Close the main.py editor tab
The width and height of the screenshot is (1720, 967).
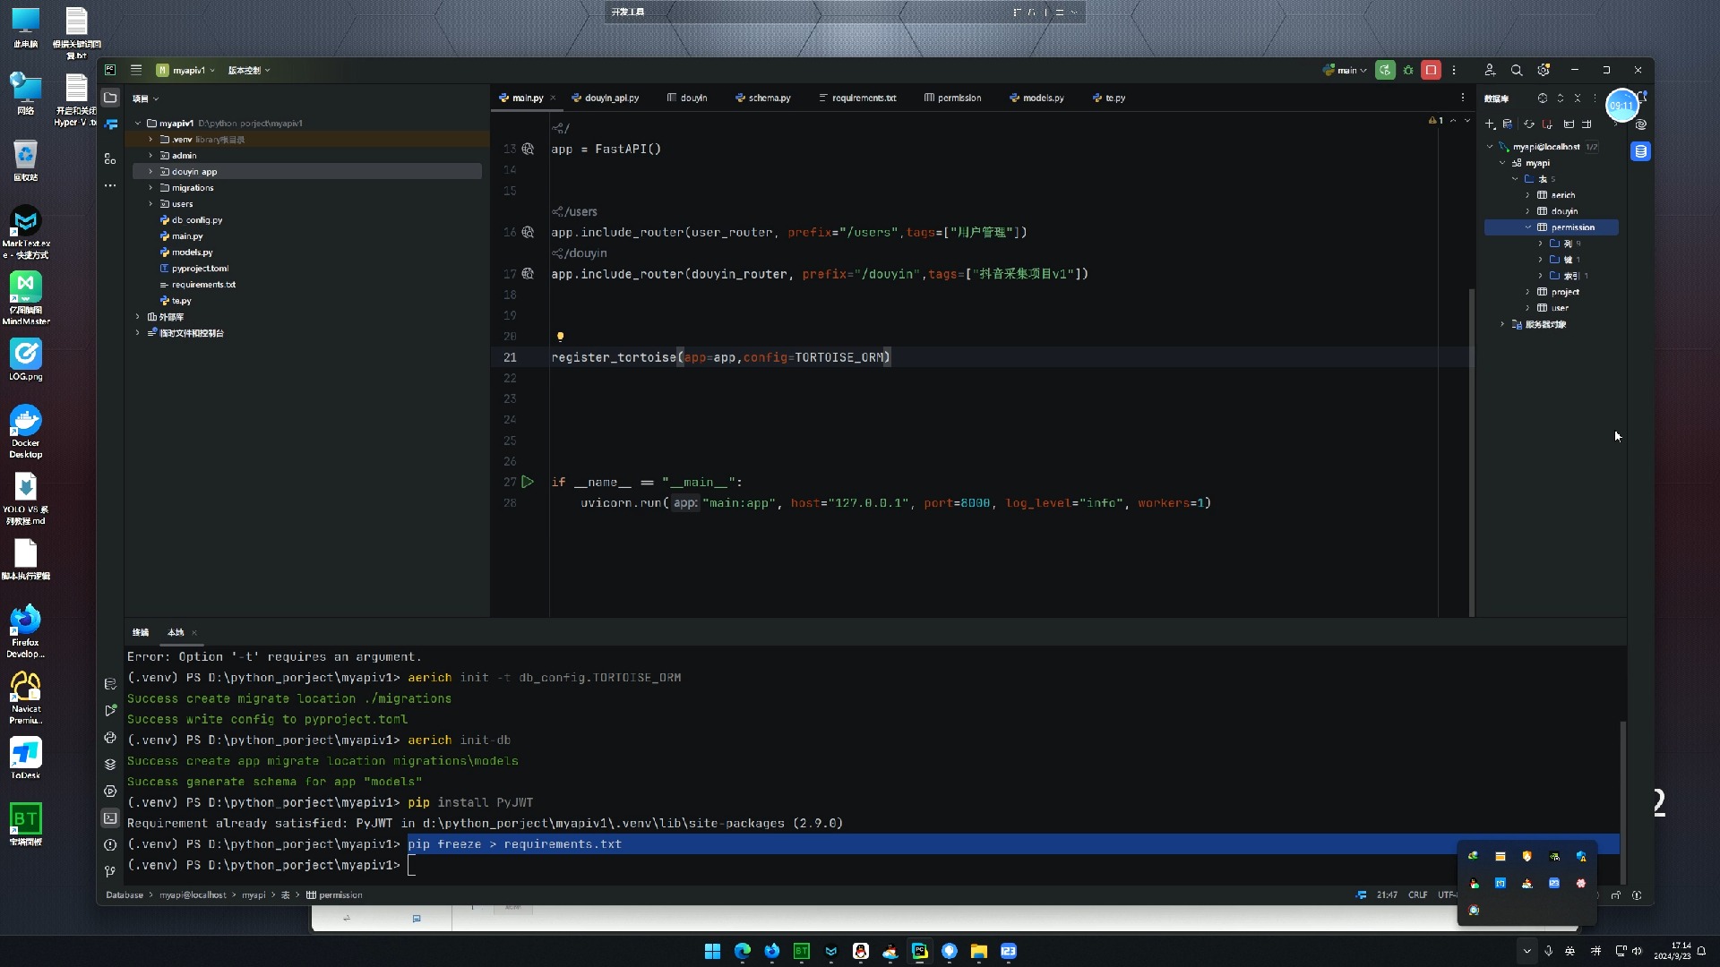(553, 98)
